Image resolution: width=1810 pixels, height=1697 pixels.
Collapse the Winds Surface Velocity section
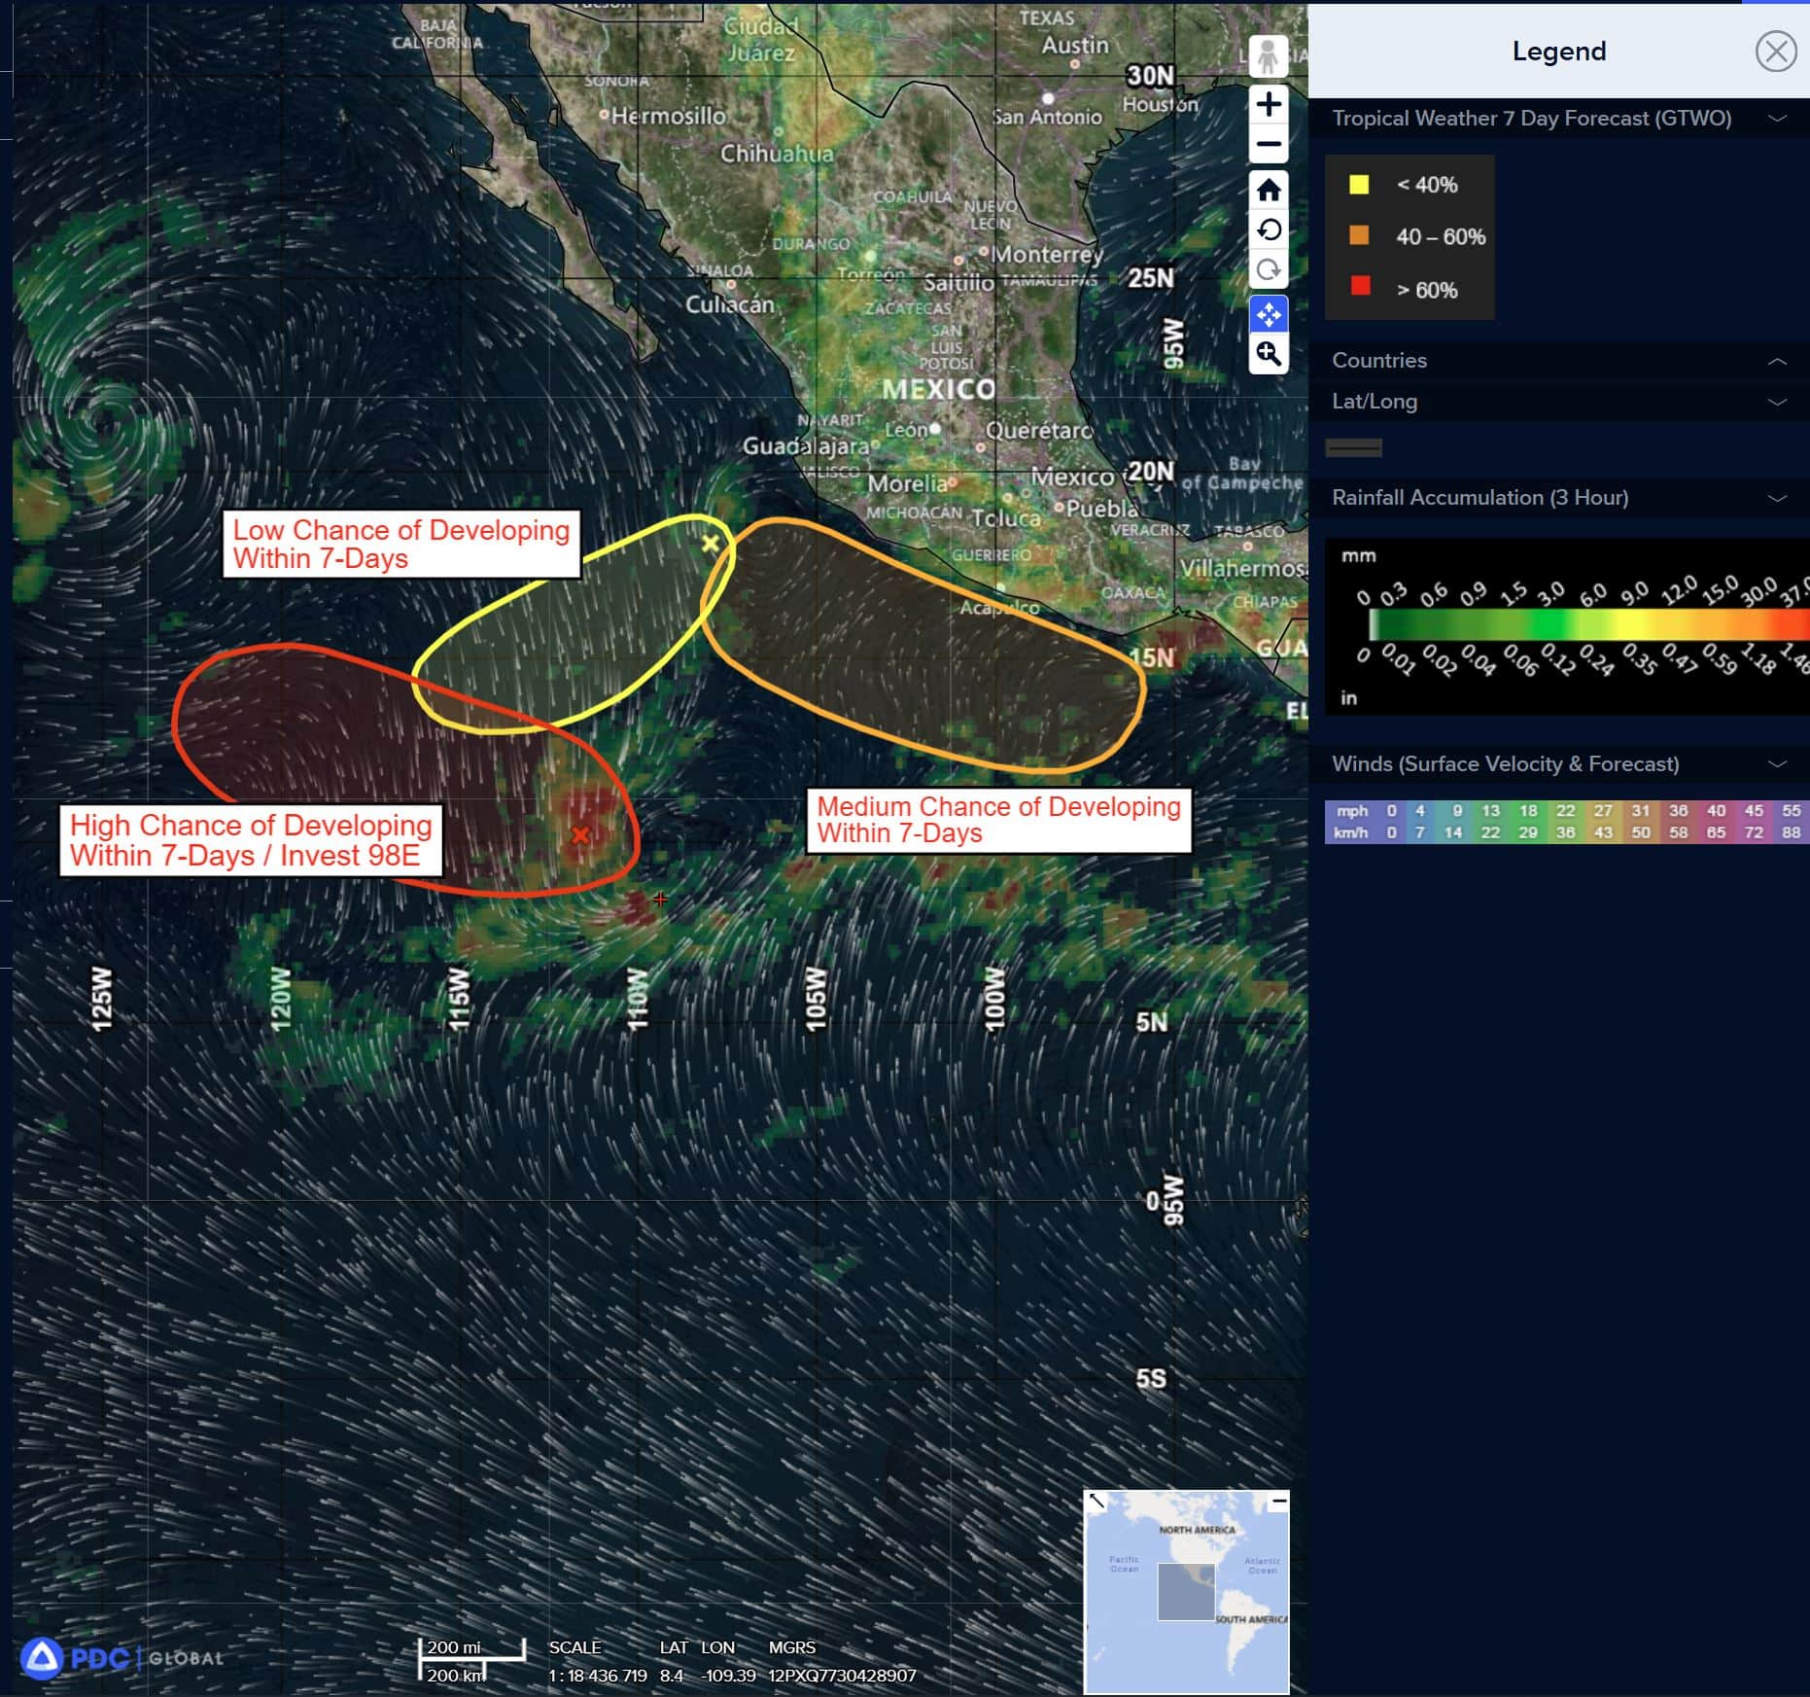click(1777, 764)
